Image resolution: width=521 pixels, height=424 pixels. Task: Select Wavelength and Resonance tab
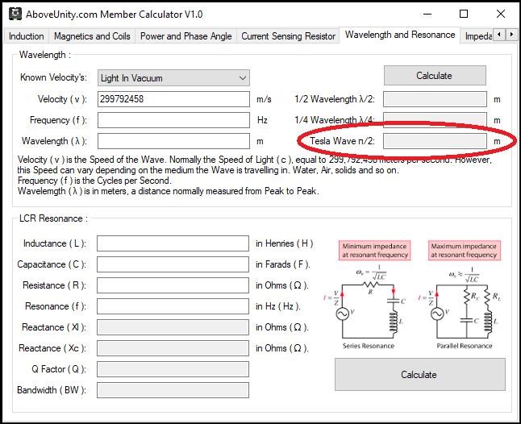click(400, 35)
